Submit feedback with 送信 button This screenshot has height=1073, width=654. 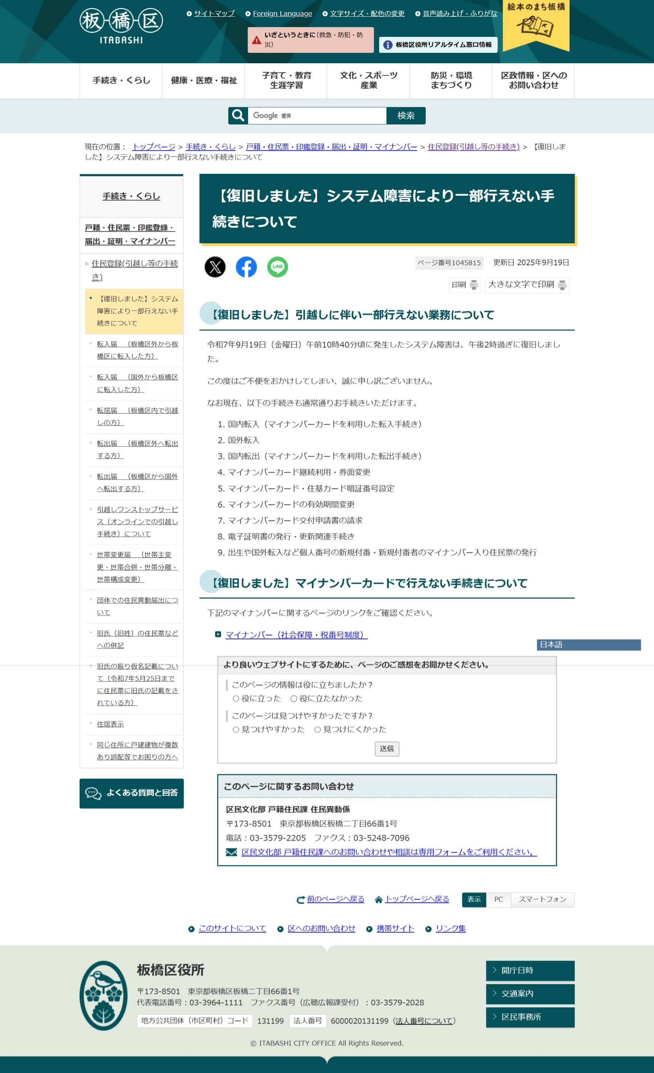(387, 748)
